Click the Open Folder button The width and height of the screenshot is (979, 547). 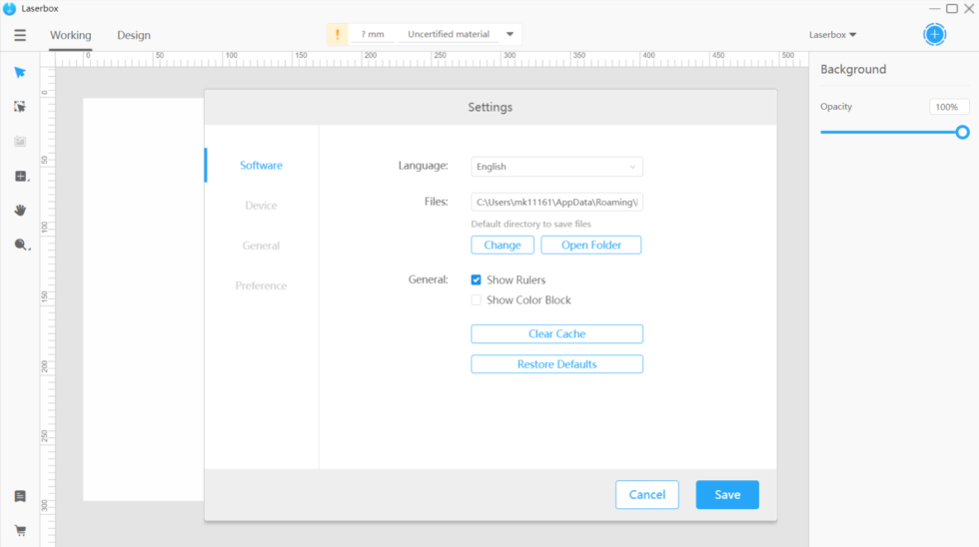tap(590, 246)
